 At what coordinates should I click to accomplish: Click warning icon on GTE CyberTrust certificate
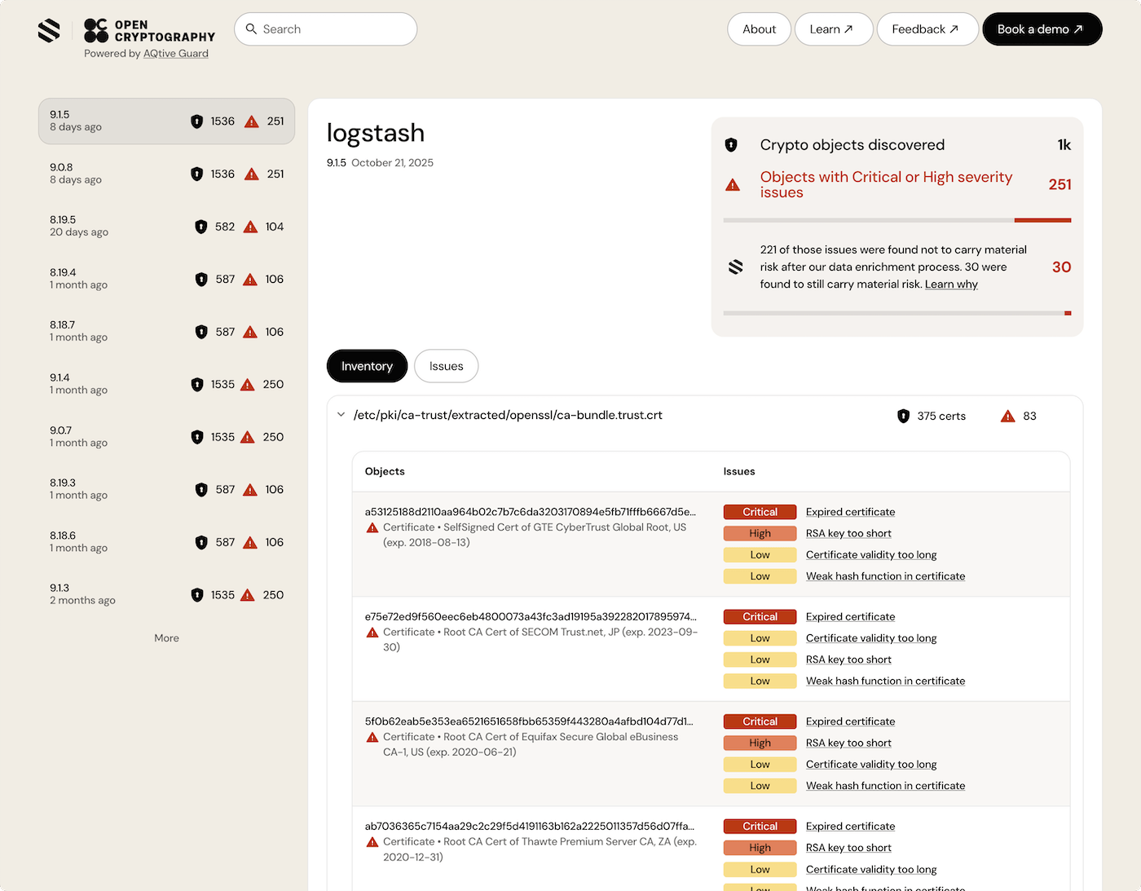pos(372,528)
